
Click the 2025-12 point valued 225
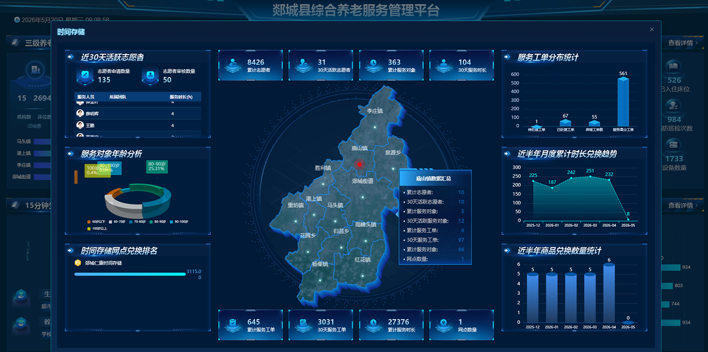pyautogui.click(x=533, y=181)
